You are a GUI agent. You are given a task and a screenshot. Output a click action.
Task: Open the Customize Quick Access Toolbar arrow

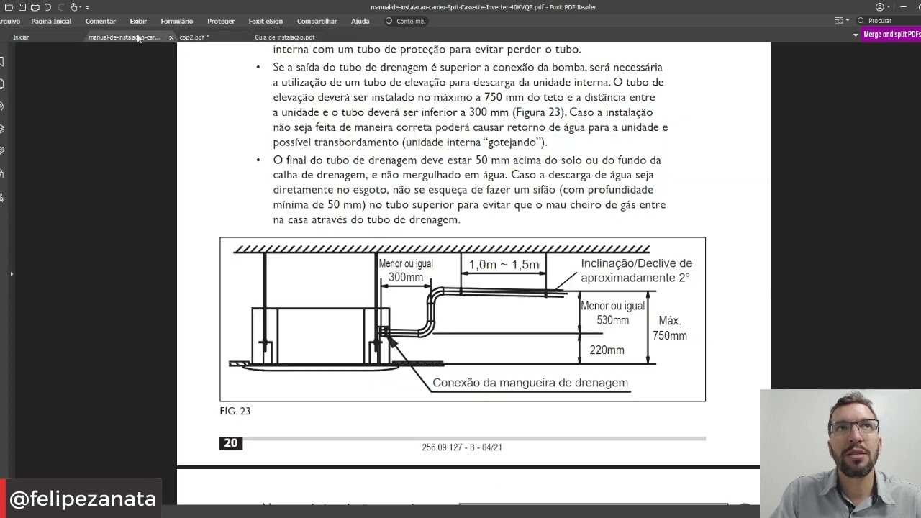tap(87, 8)
